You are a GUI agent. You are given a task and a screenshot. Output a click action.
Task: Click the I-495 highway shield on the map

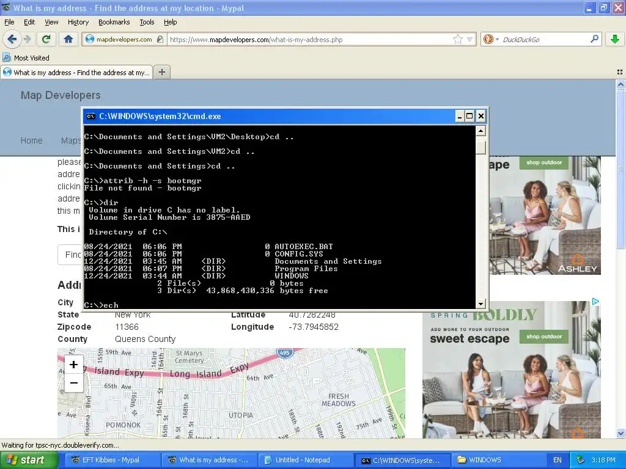click(x=285, y=352)
